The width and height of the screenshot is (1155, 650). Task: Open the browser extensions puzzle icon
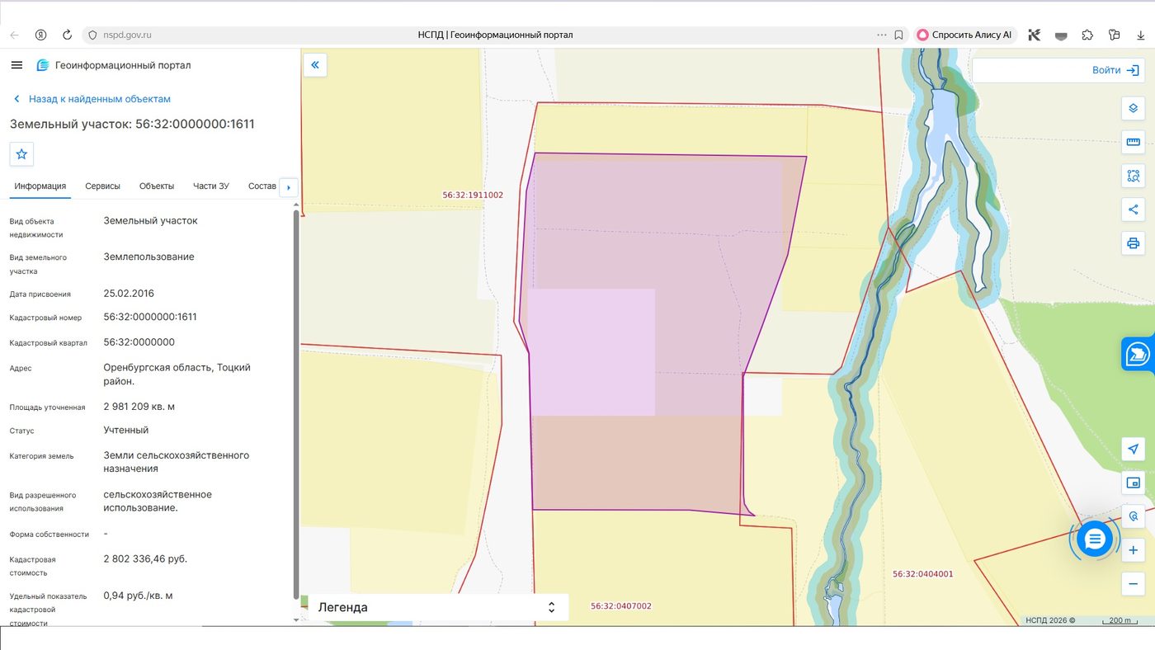pos(1087,35)
